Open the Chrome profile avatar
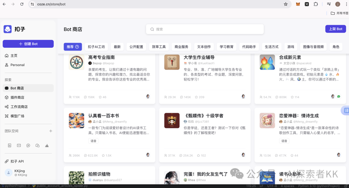 tap(338, 4)
